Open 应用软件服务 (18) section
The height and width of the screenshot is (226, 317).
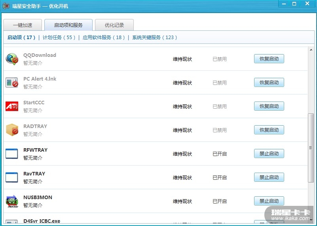(104, 37)
